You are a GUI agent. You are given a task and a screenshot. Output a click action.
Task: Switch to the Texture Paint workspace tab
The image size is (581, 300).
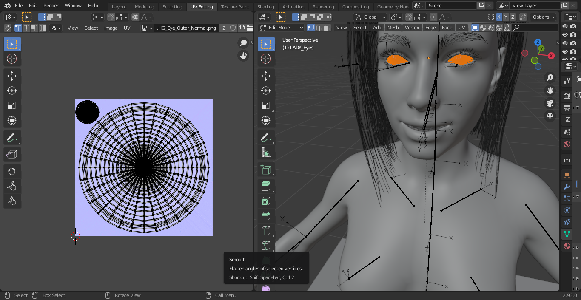[235, 6]
